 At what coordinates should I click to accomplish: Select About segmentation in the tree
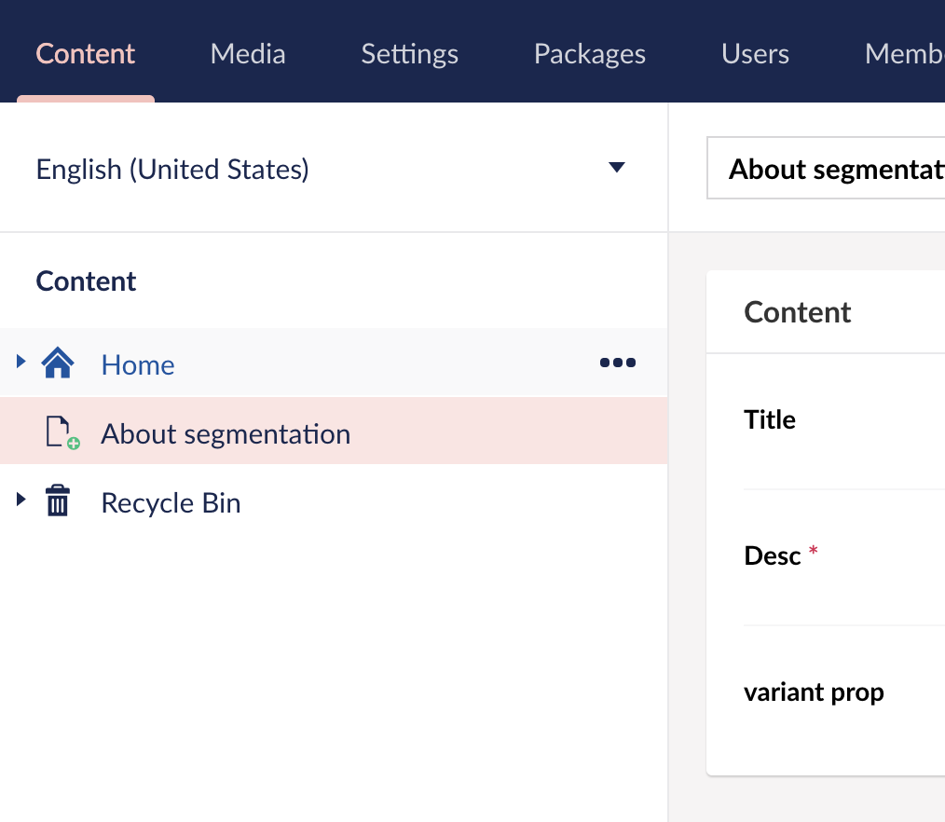(x=226, y=432)
